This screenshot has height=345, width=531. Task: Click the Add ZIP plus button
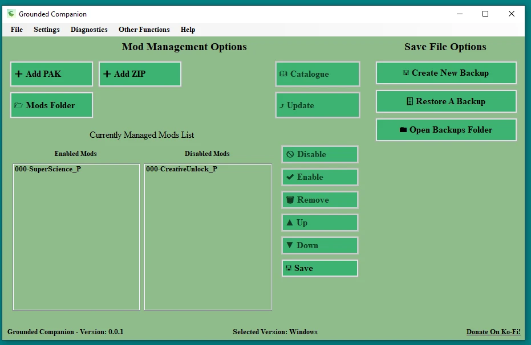(140, 74)
